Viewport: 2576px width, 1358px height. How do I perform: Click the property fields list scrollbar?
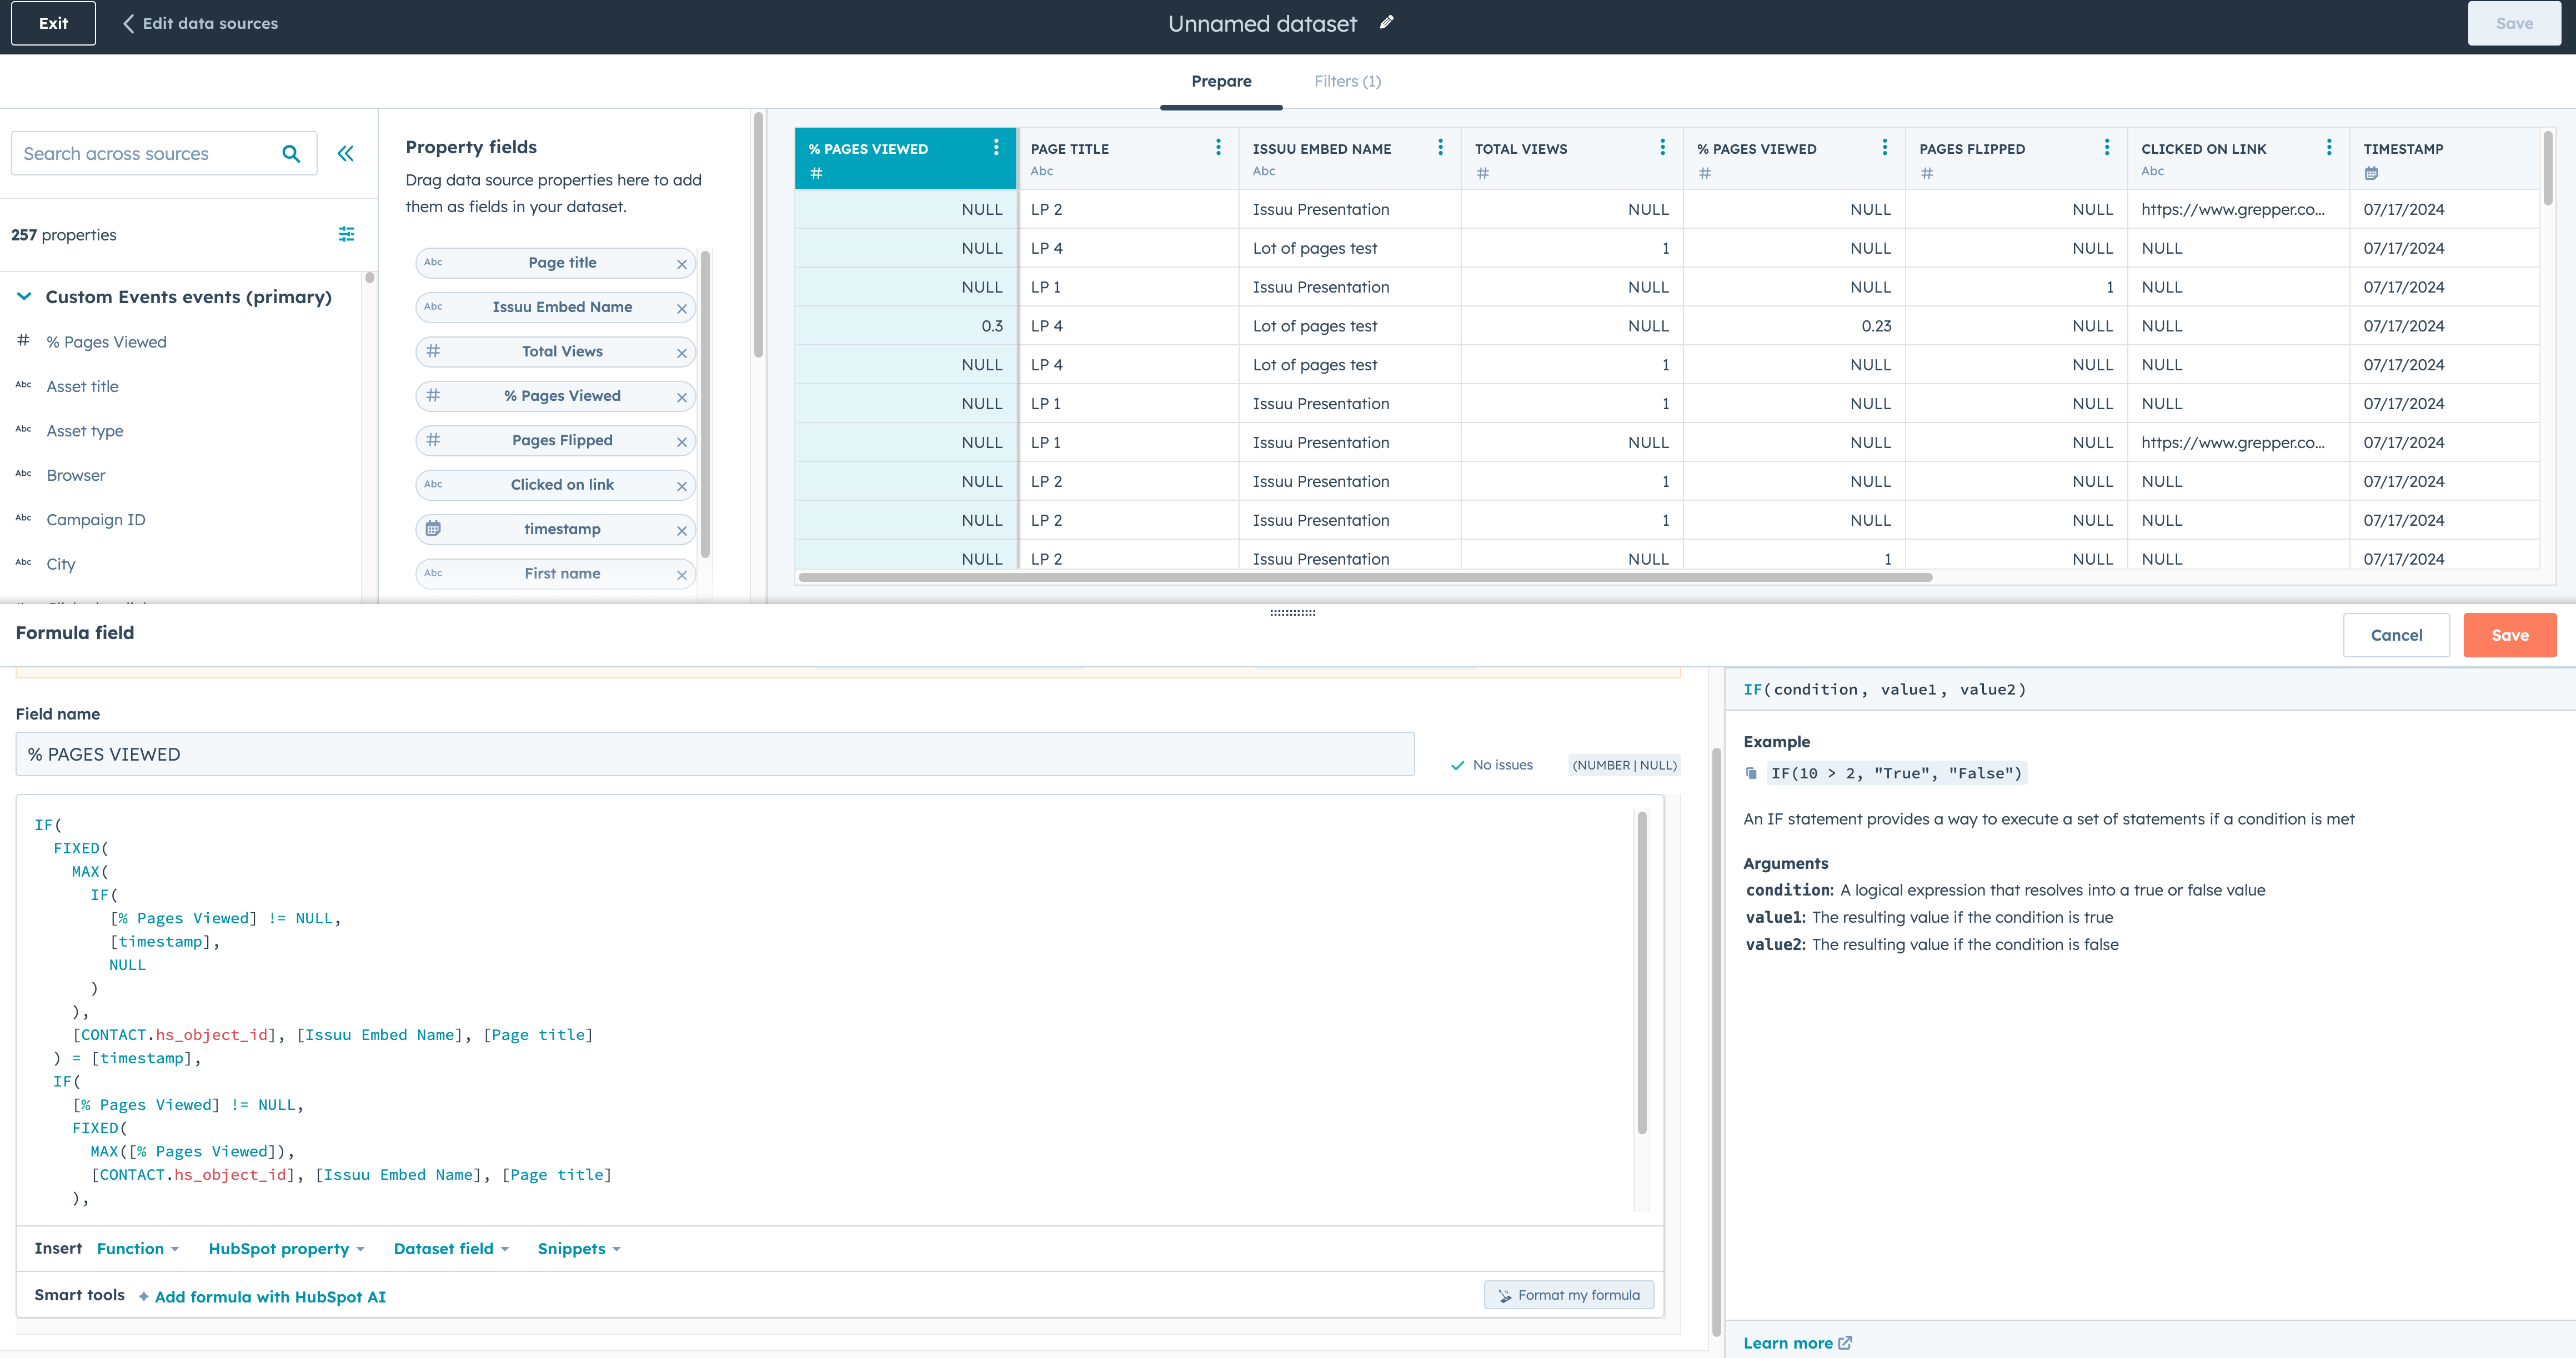tap(706, 404)
